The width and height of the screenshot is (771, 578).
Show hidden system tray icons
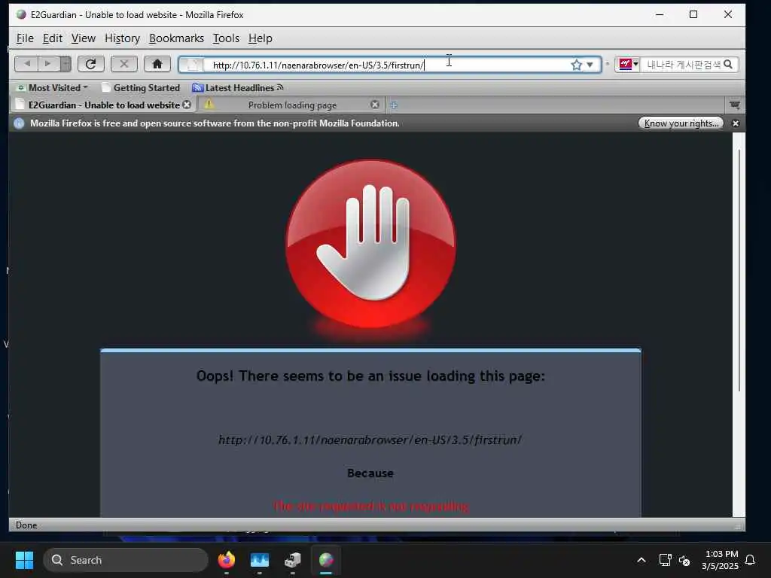pyautogui.click(x=641, y=560)
